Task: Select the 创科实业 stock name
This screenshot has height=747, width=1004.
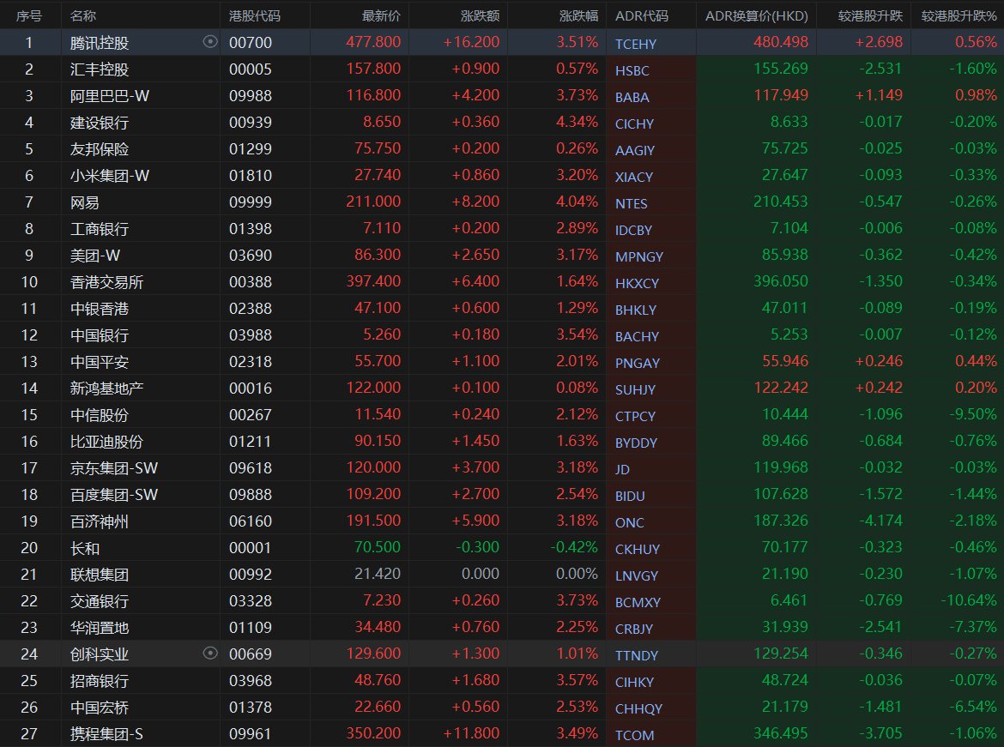Action: (100, 654)
